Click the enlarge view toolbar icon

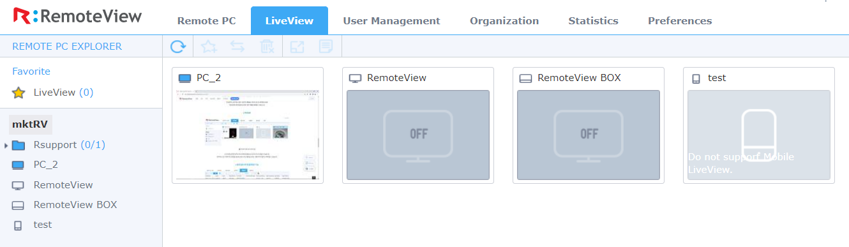click(297, 46)
